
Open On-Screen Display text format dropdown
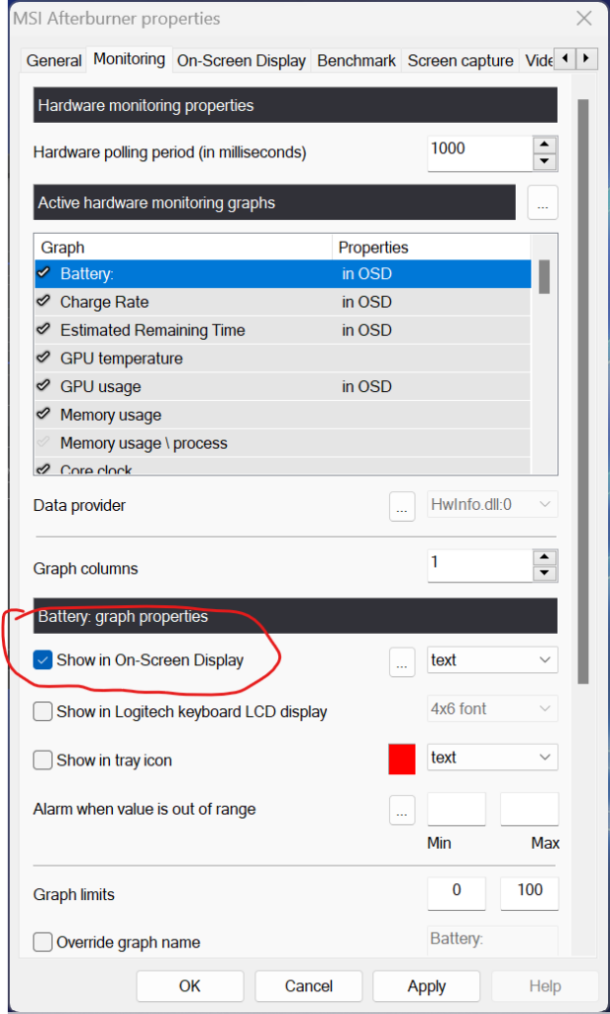492,659
